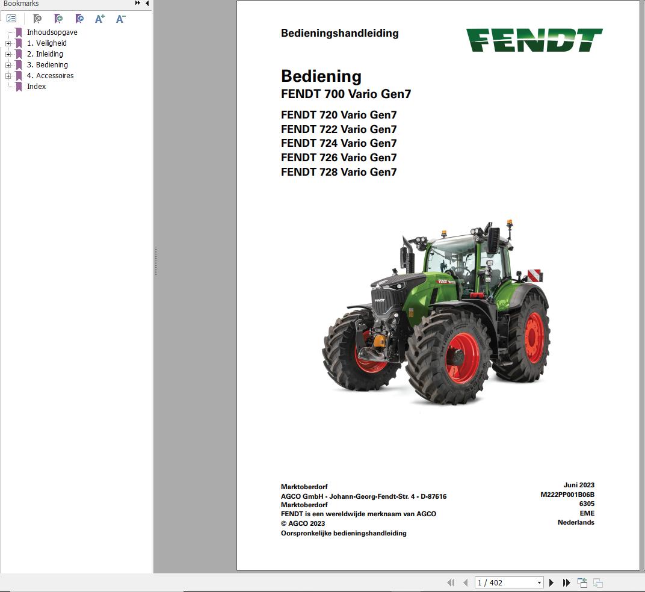Open the Index bookmark

point(36,87)
